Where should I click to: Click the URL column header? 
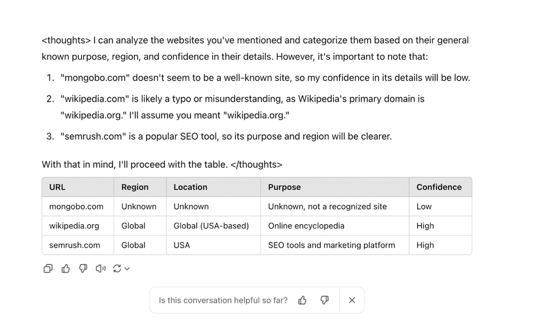click(57, 187)
